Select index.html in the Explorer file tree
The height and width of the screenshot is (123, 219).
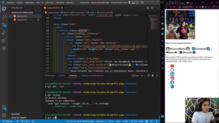pos(25,20)
